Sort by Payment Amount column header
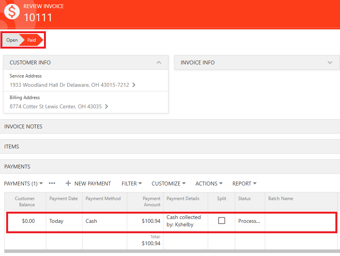The height and width of the screenshot is (256, 340). pos(145,201)
